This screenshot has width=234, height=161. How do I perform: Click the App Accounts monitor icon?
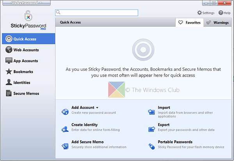point(9,61)
